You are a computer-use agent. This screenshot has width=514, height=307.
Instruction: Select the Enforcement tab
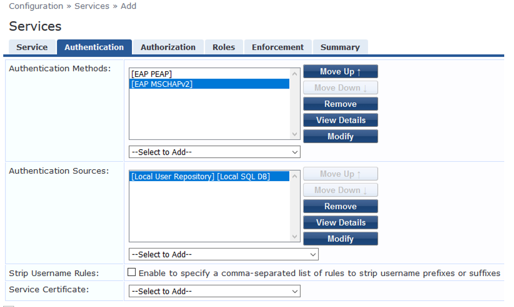click(x=278, y=47)
